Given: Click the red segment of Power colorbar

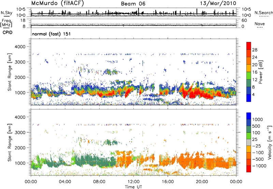Looking at the screenshot, I should (249, 46).
